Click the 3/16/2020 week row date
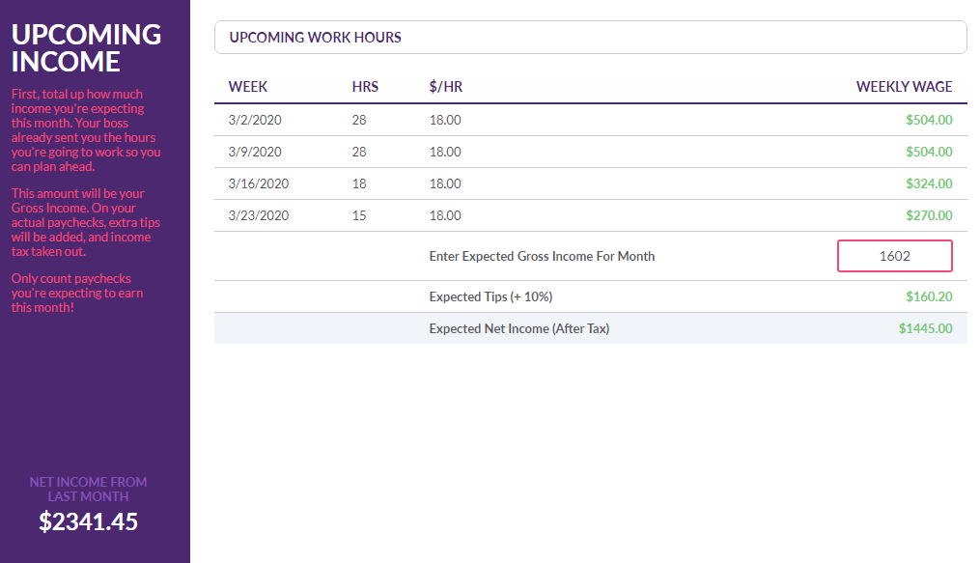This screenshot has width=980, height=563. [259, 183]
